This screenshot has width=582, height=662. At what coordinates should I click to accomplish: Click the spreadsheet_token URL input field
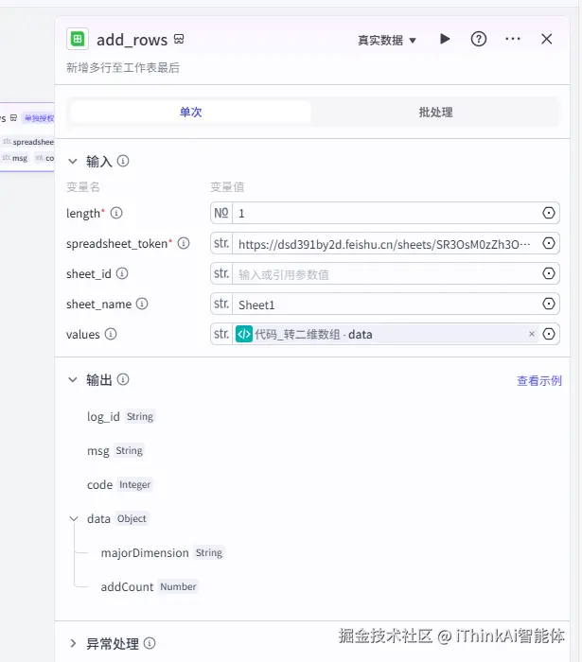[x=385, y=244]
